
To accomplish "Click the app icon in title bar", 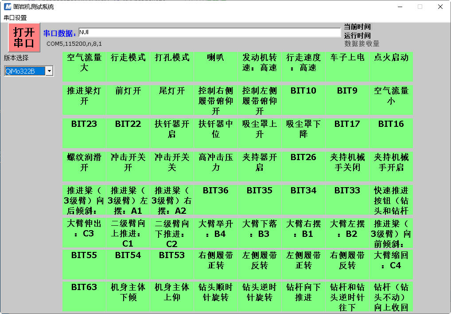I will [x=8, y=7].
